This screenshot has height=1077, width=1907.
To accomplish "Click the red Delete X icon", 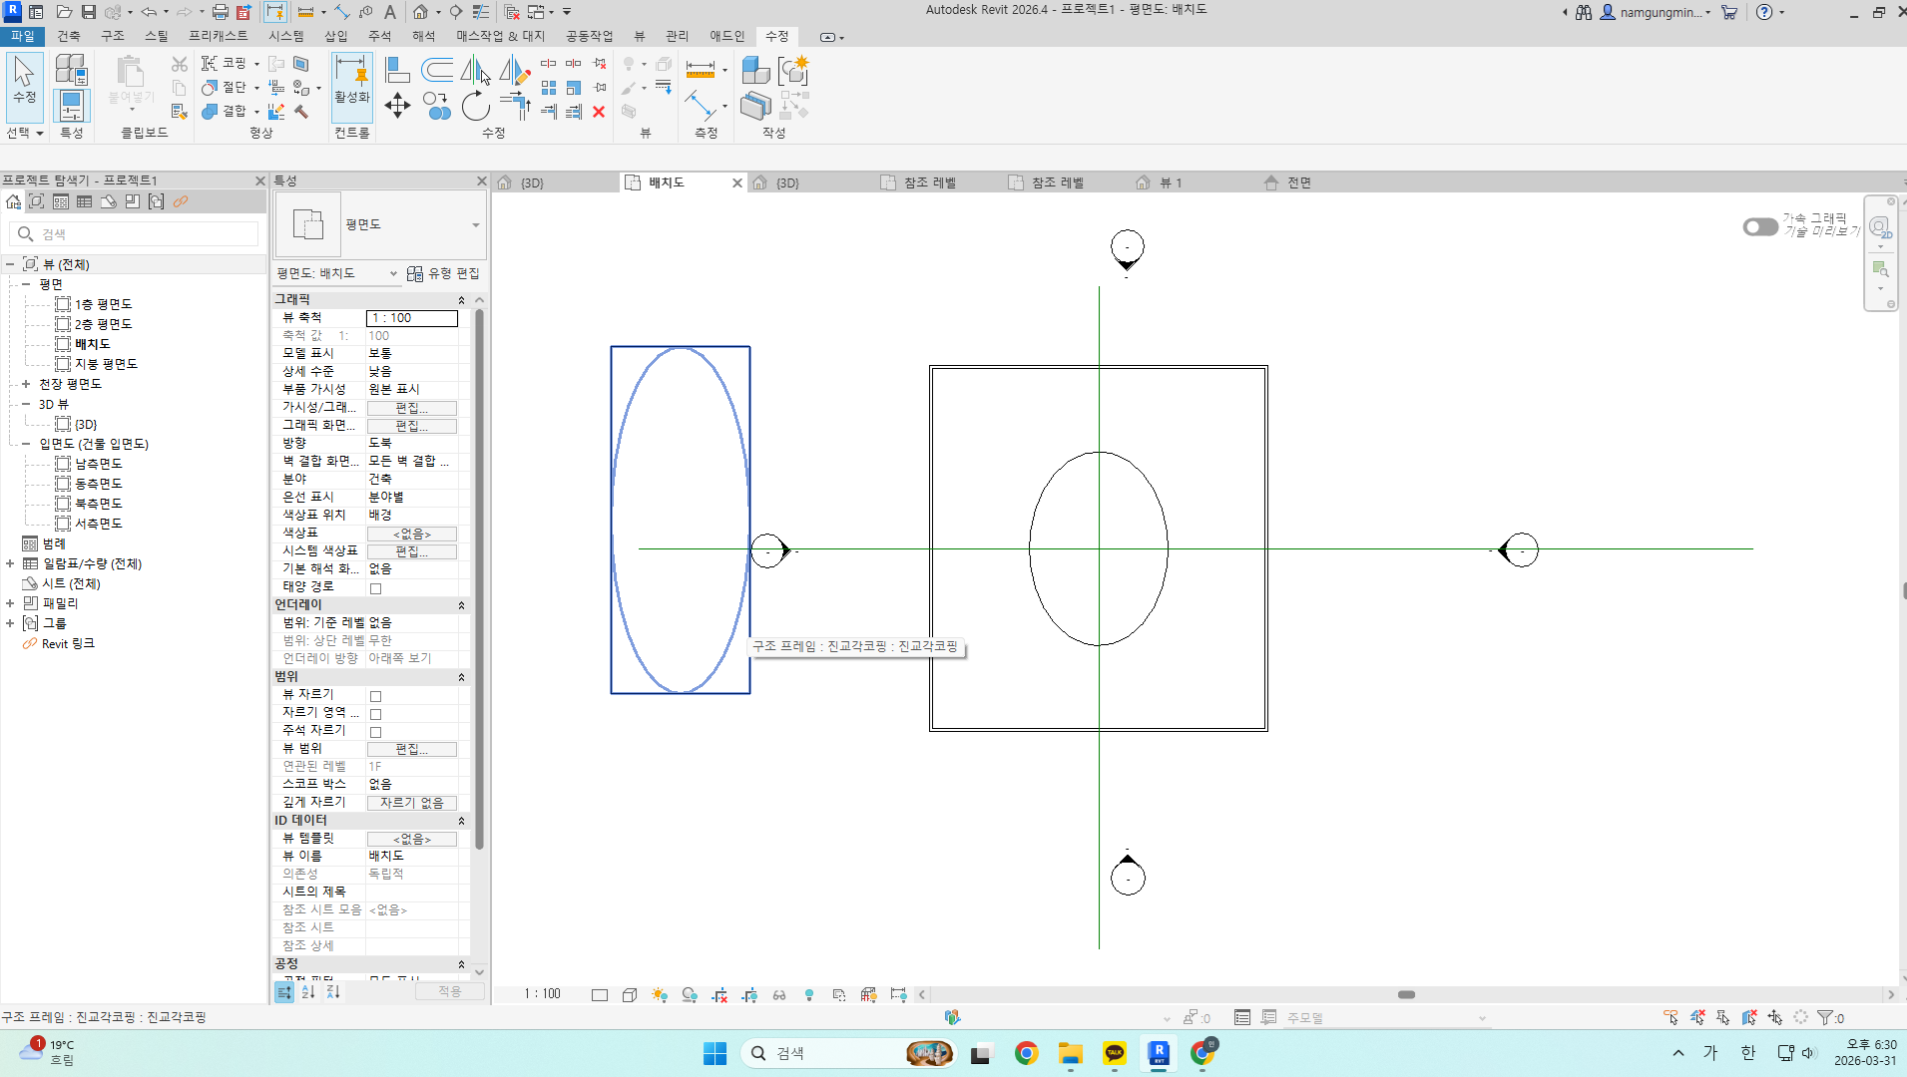I will (599, 112).
